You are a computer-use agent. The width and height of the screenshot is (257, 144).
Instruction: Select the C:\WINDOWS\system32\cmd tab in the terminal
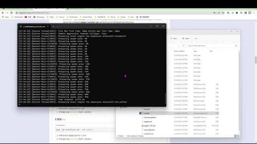[34, 26]
